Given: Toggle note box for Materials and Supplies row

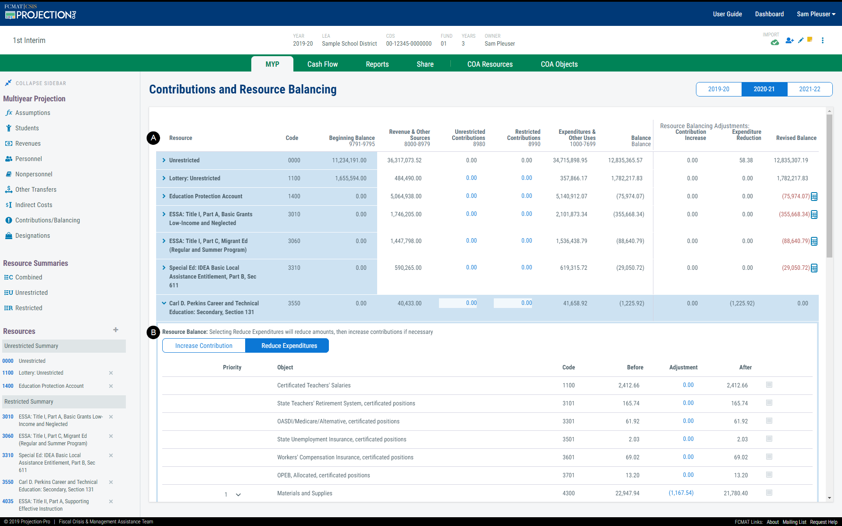Looking at the screenshot, I should click(x=769, y=493).
